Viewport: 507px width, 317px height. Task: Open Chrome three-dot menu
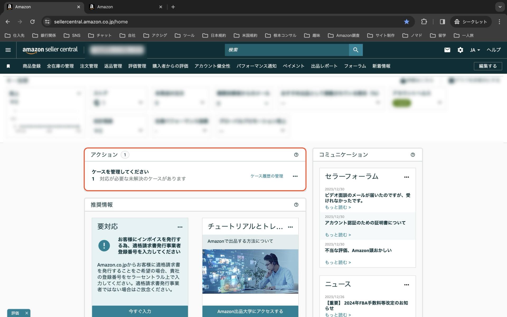(499, 22)
